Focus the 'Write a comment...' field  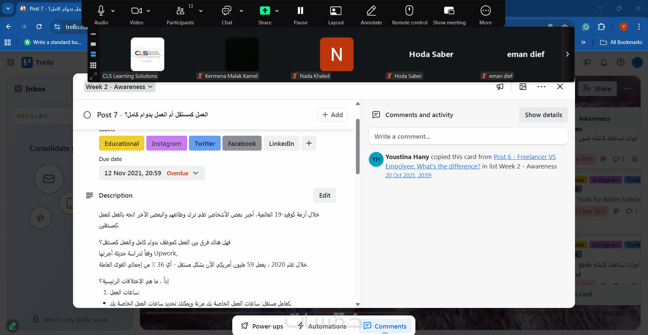(468, 136)
